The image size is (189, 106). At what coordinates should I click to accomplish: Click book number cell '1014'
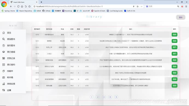coord(37,60)
